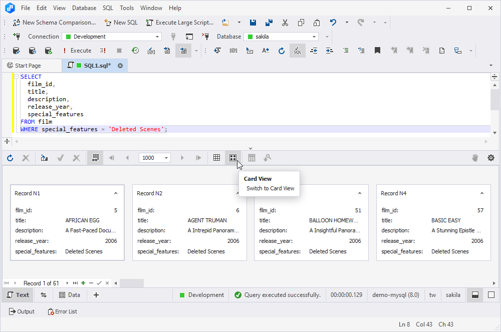
Task: Expand the Undo history dropdown arrow
Action: pos(347,23)
